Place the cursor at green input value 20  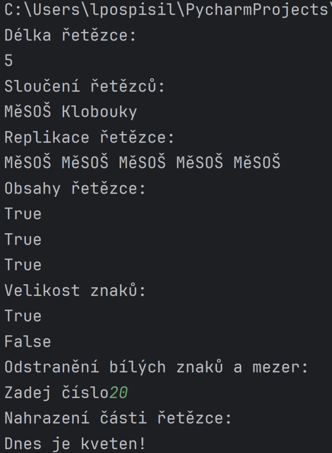coord(118,393)
